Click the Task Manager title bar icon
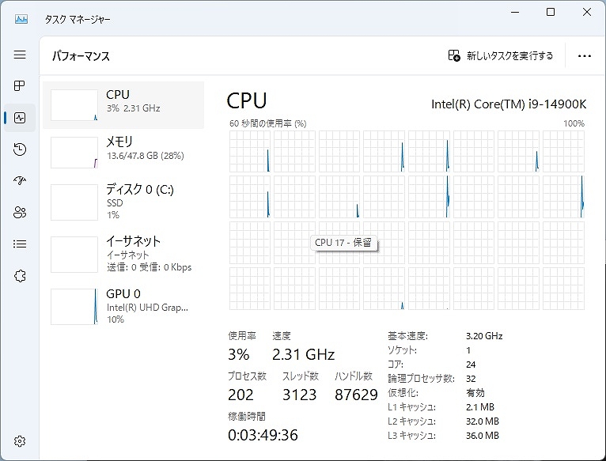 [21, 18]
